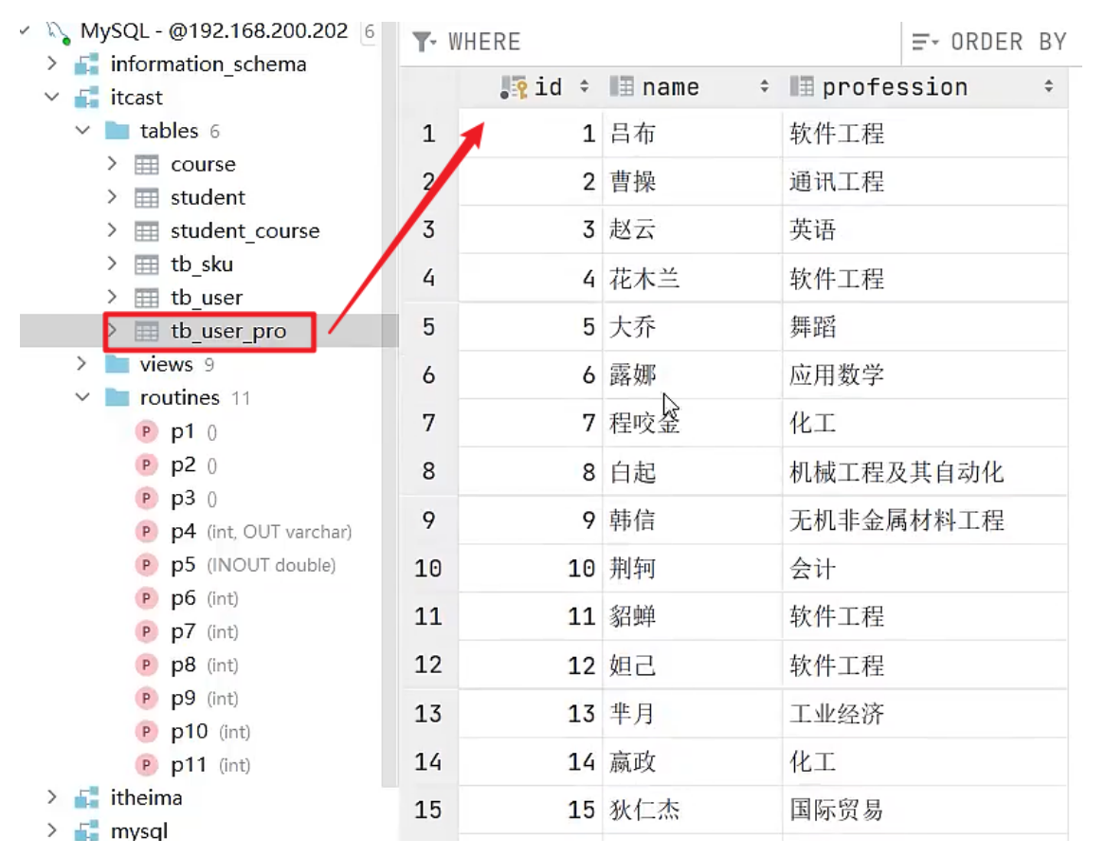This screenshot has height=857, width=1105.
Task: Click the mysql schema icon
Action: [86, 830]
